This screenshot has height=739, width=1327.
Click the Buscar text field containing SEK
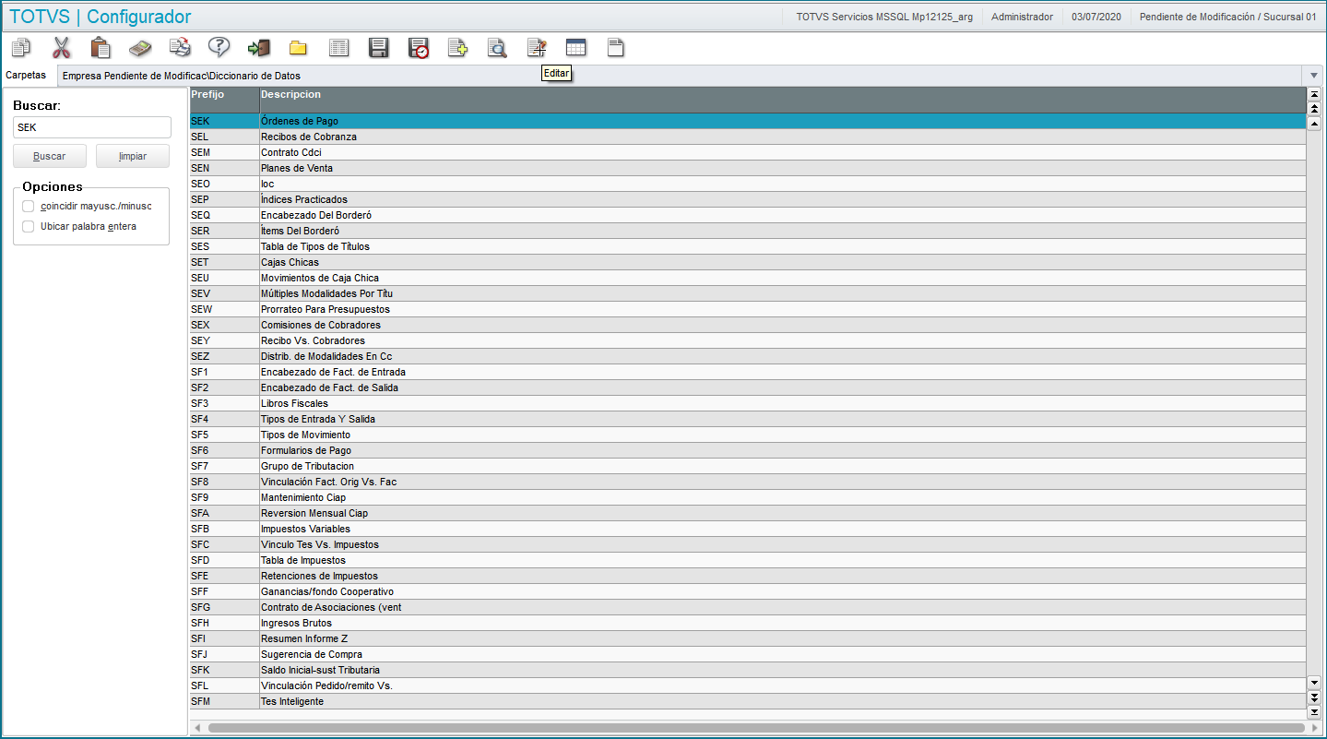click(x=92, y=127)
